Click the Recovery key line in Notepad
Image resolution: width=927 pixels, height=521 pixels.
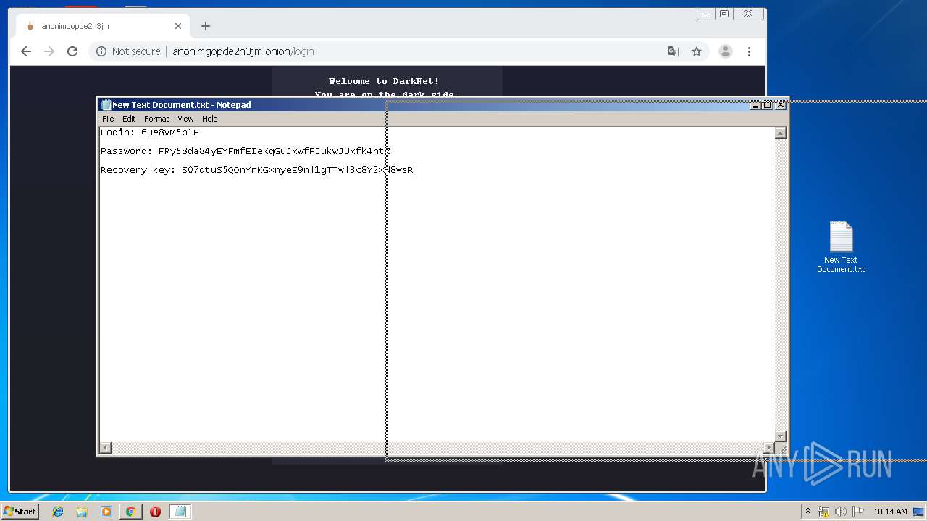pos(257,170)
